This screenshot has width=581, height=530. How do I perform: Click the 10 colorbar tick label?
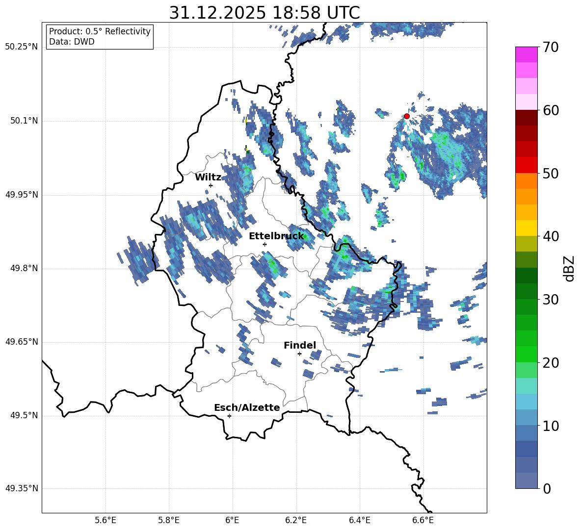click(551, 426)
